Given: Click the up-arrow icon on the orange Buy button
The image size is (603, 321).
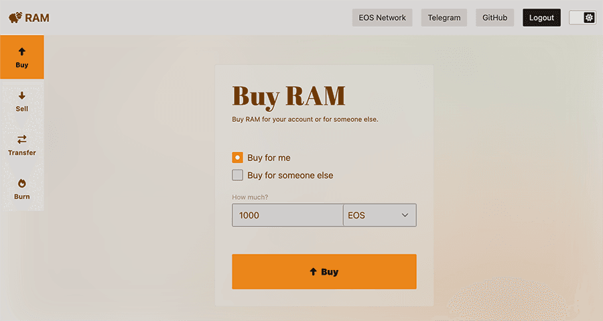Looking at the screenshot, I should (x=313, y=272).
